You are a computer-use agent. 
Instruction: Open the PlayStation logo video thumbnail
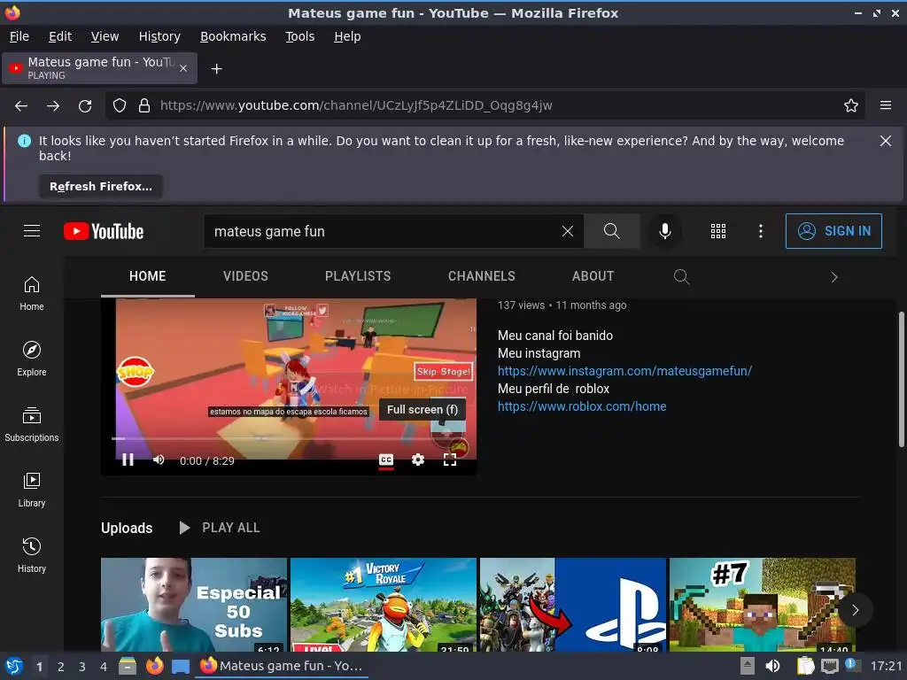(x=573, y=604)
